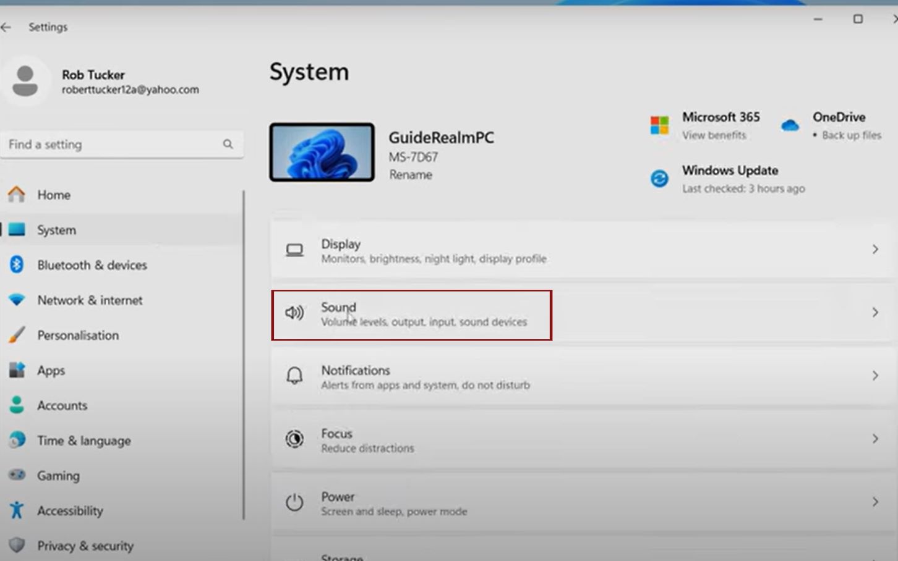This screenshot has height=561, width=898.
Task: Select Time & language in sidebar
Action: pos(83,441)
